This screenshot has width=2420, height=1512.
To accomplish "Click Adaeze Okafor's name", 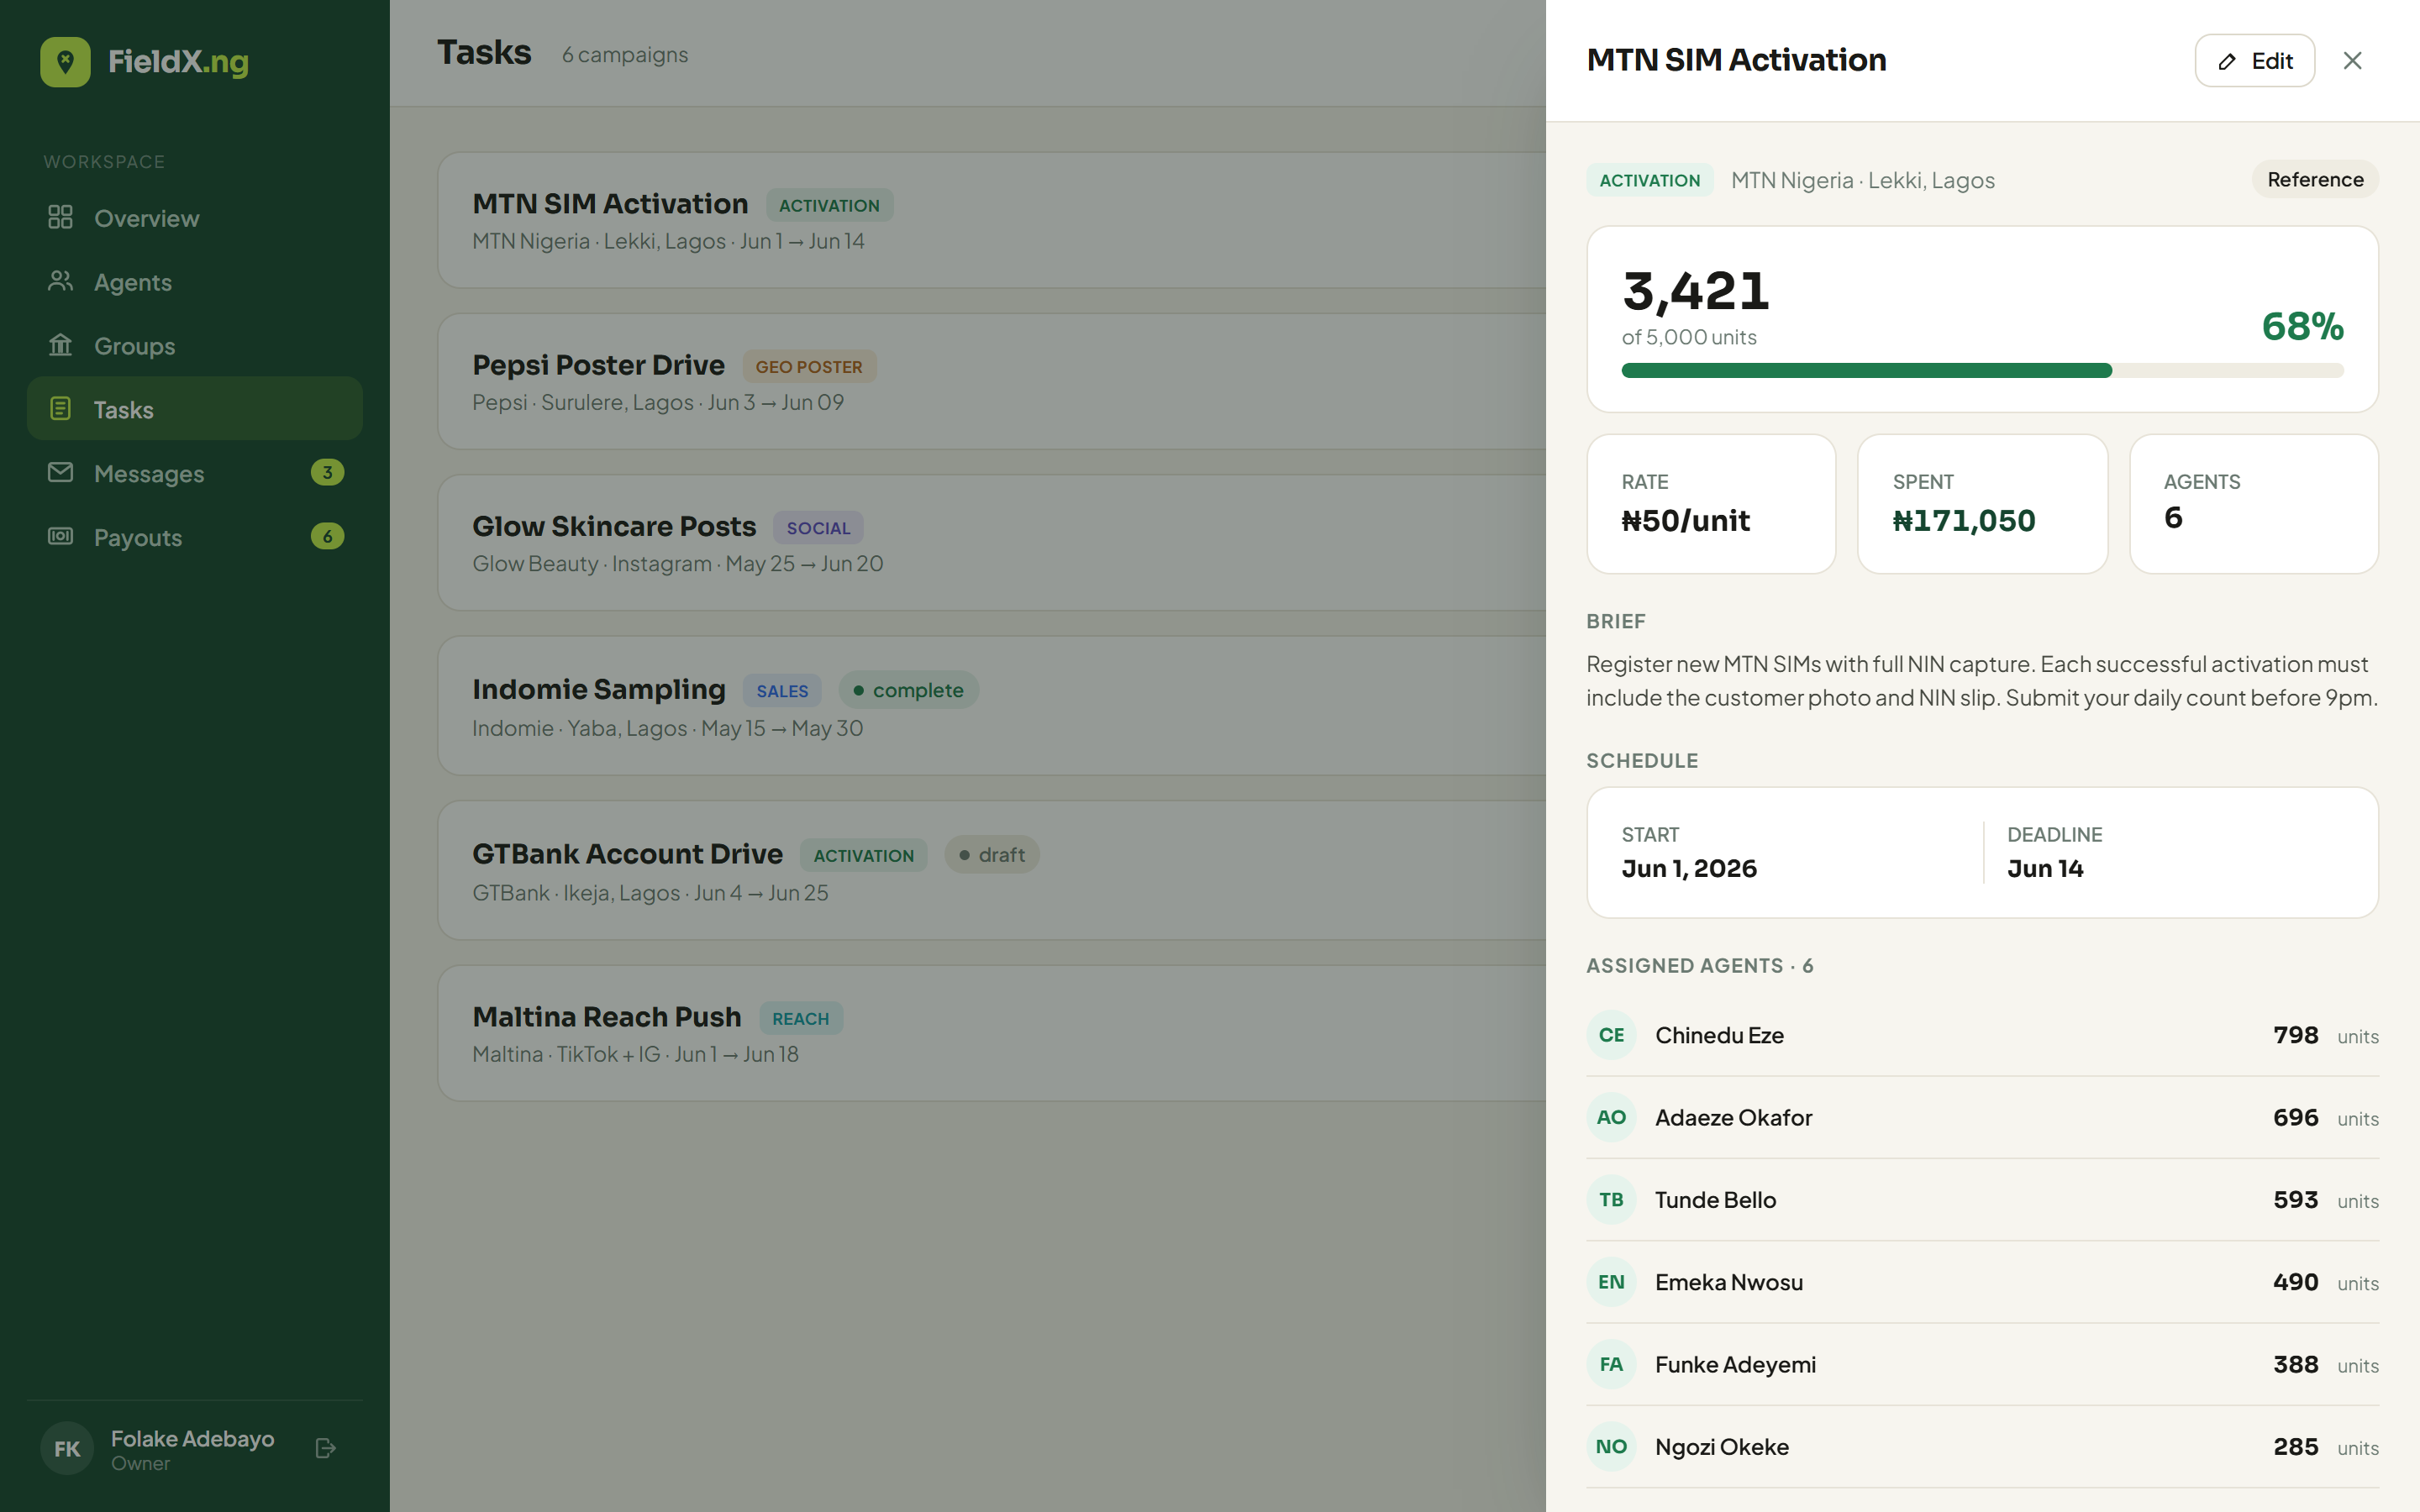I will [1733, 1117].
